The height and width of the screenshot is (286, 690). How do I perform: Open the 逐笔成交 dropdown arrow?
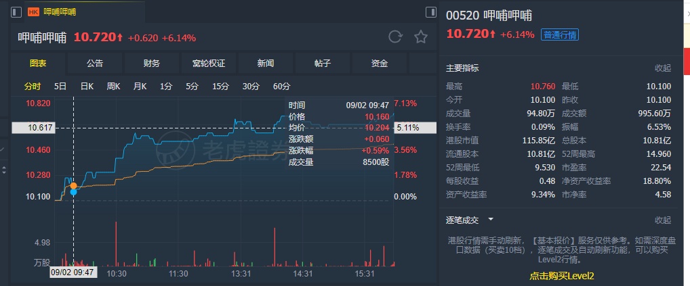pyautogui.click(x=491, y=219)
